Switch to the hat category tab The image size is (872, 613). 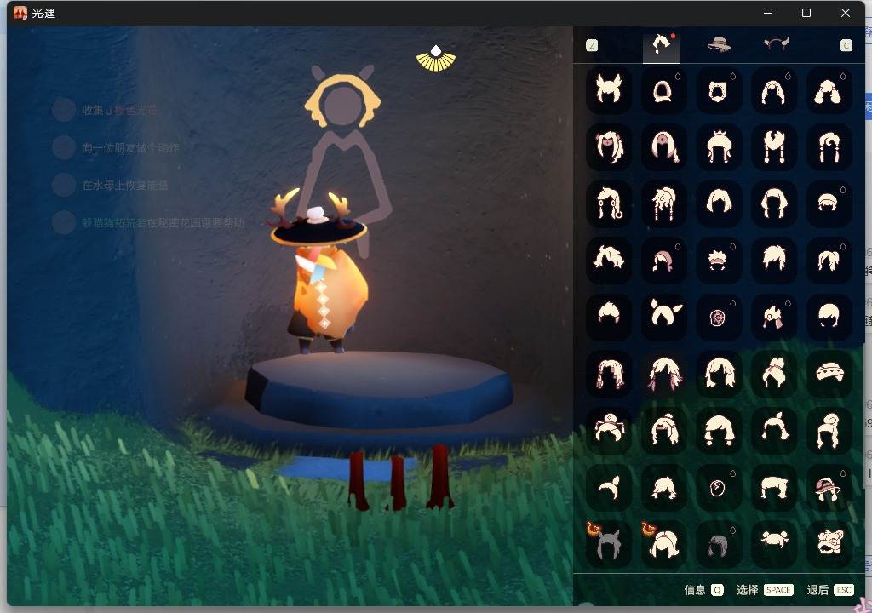click(719, 44)
